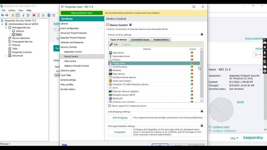This screenshot has height=150, width=267.
Task: Click the lock icon for Anti-Bridging settings
Action: [202, 111]
